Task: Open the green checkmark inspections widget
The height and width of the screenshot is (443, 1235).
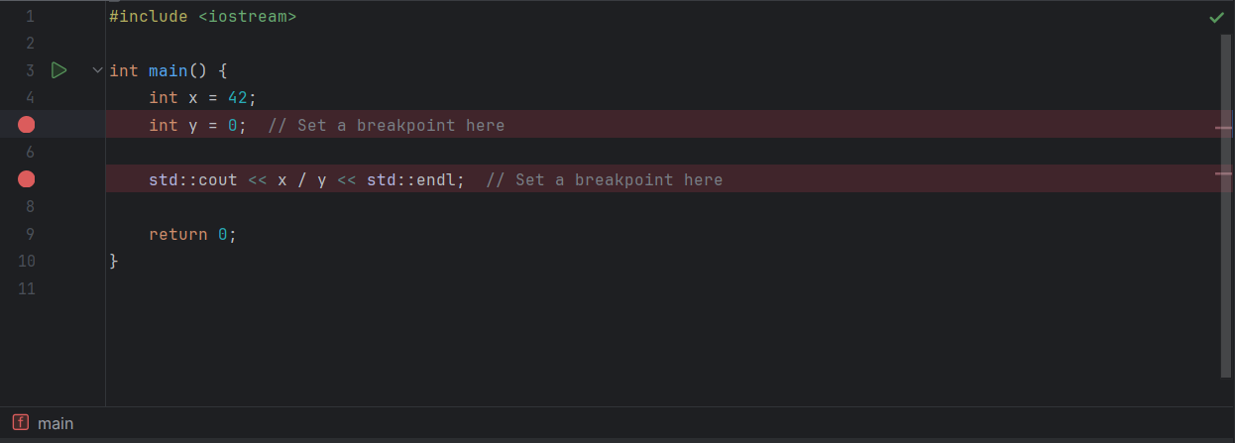Action: tap(1216, 17)
